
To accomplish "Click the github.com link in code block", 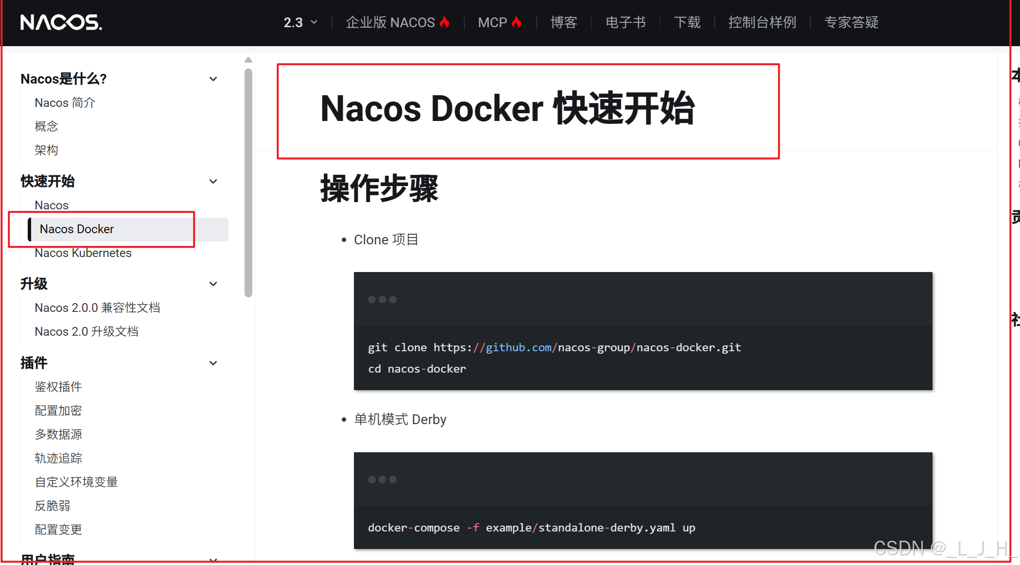I will pyautogui.click(x=519, y=347).
